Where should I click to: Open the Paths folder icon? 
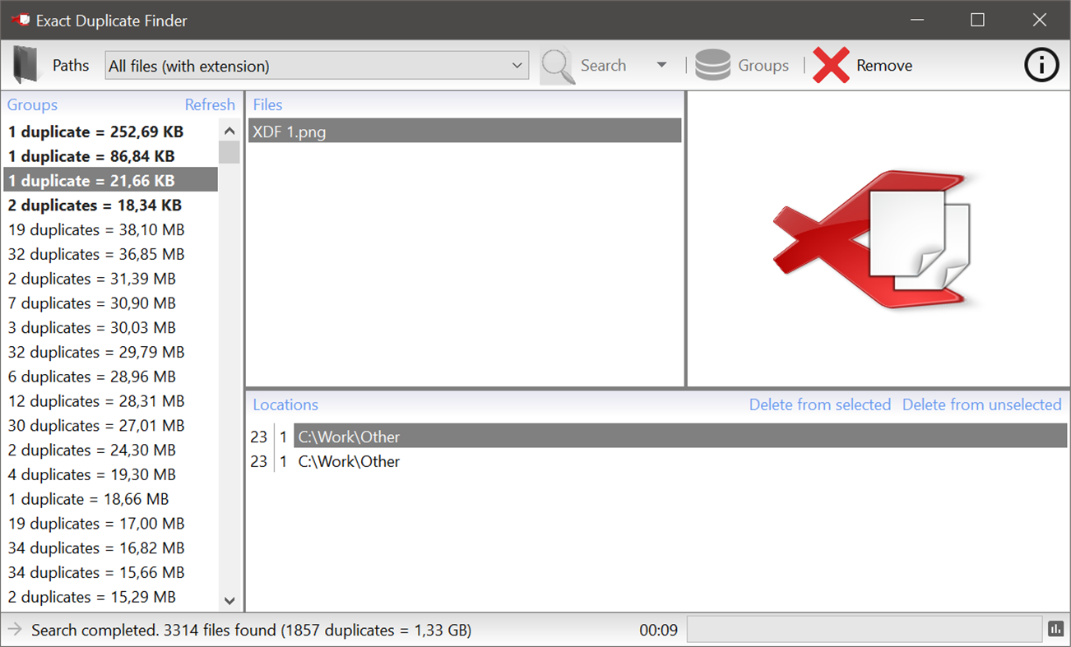click(26, 65)
